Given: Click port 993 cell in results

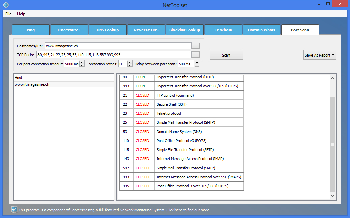Looking at the screenshot, I should [x=127, y=177].
